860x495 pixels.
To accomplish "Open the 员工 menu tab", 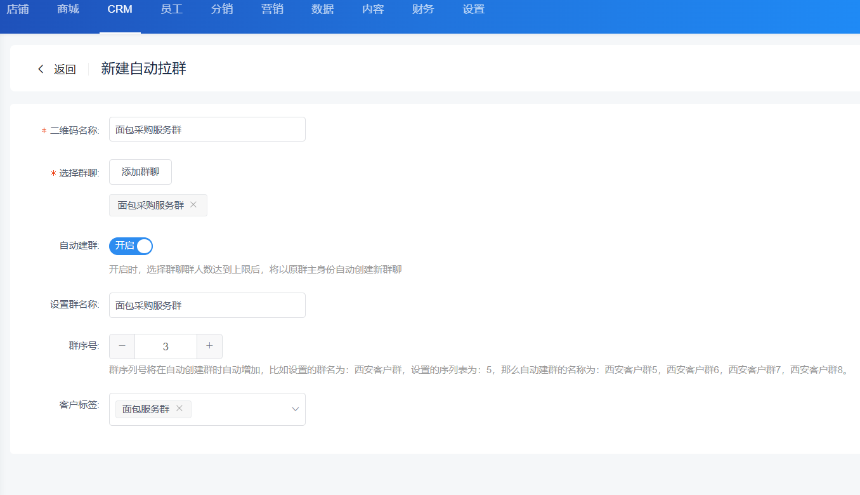I will click(x=172, y=10).
